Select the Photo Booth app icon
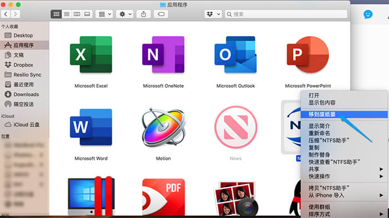This screenshot has width=389, height=218. [x=236, y=198]
